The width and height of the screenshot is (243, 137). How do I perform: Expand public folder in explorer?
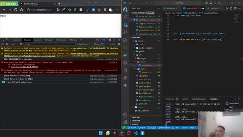142,51
